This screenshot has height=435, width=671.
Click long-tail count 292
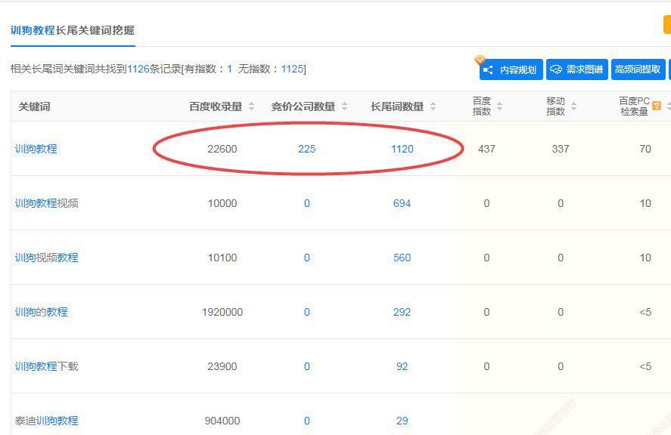(402, 312)
